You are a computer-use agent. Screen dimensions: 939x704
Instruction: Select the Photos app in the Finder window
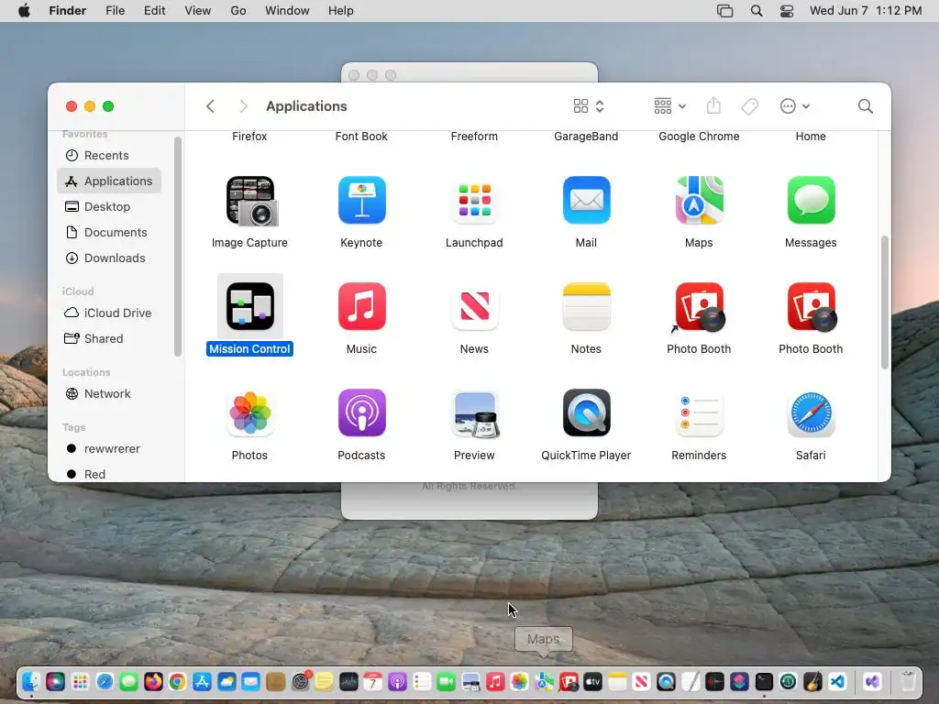click(x=250, y=413)
